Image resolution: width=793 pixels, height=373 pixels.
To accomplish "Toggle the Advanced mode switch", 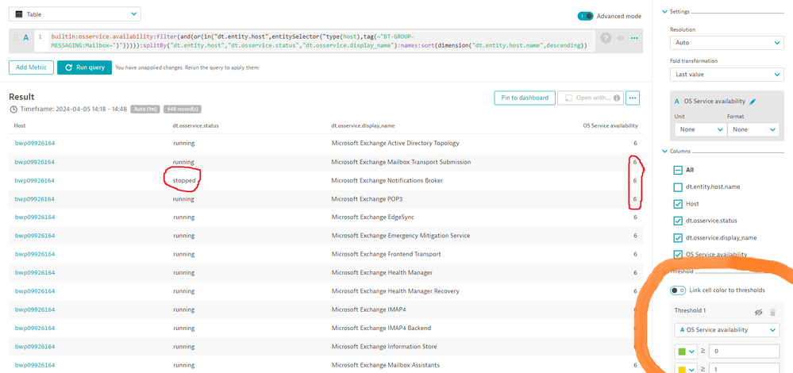I will (x=585, y=16).
